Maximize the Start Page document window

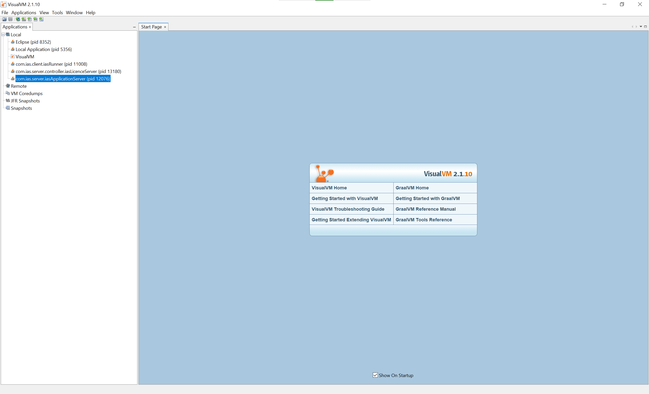coord(645,27)
